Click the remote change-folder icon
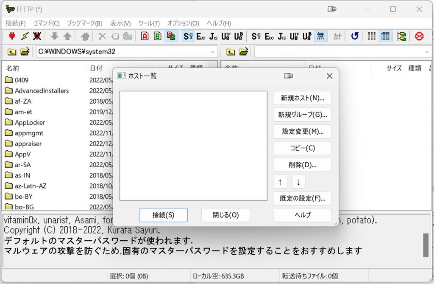Viewport: 434px width, 284px height. [x=243, y=52]
